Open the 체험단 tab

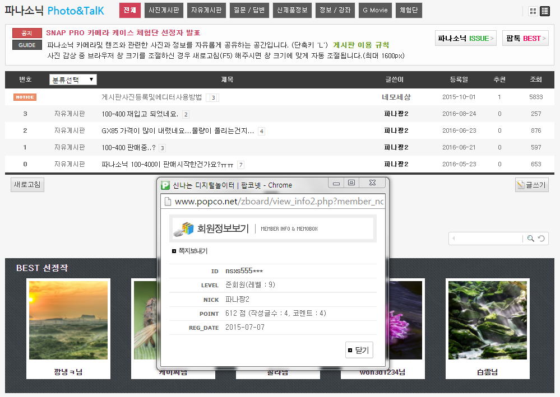(x=409, y=10)
